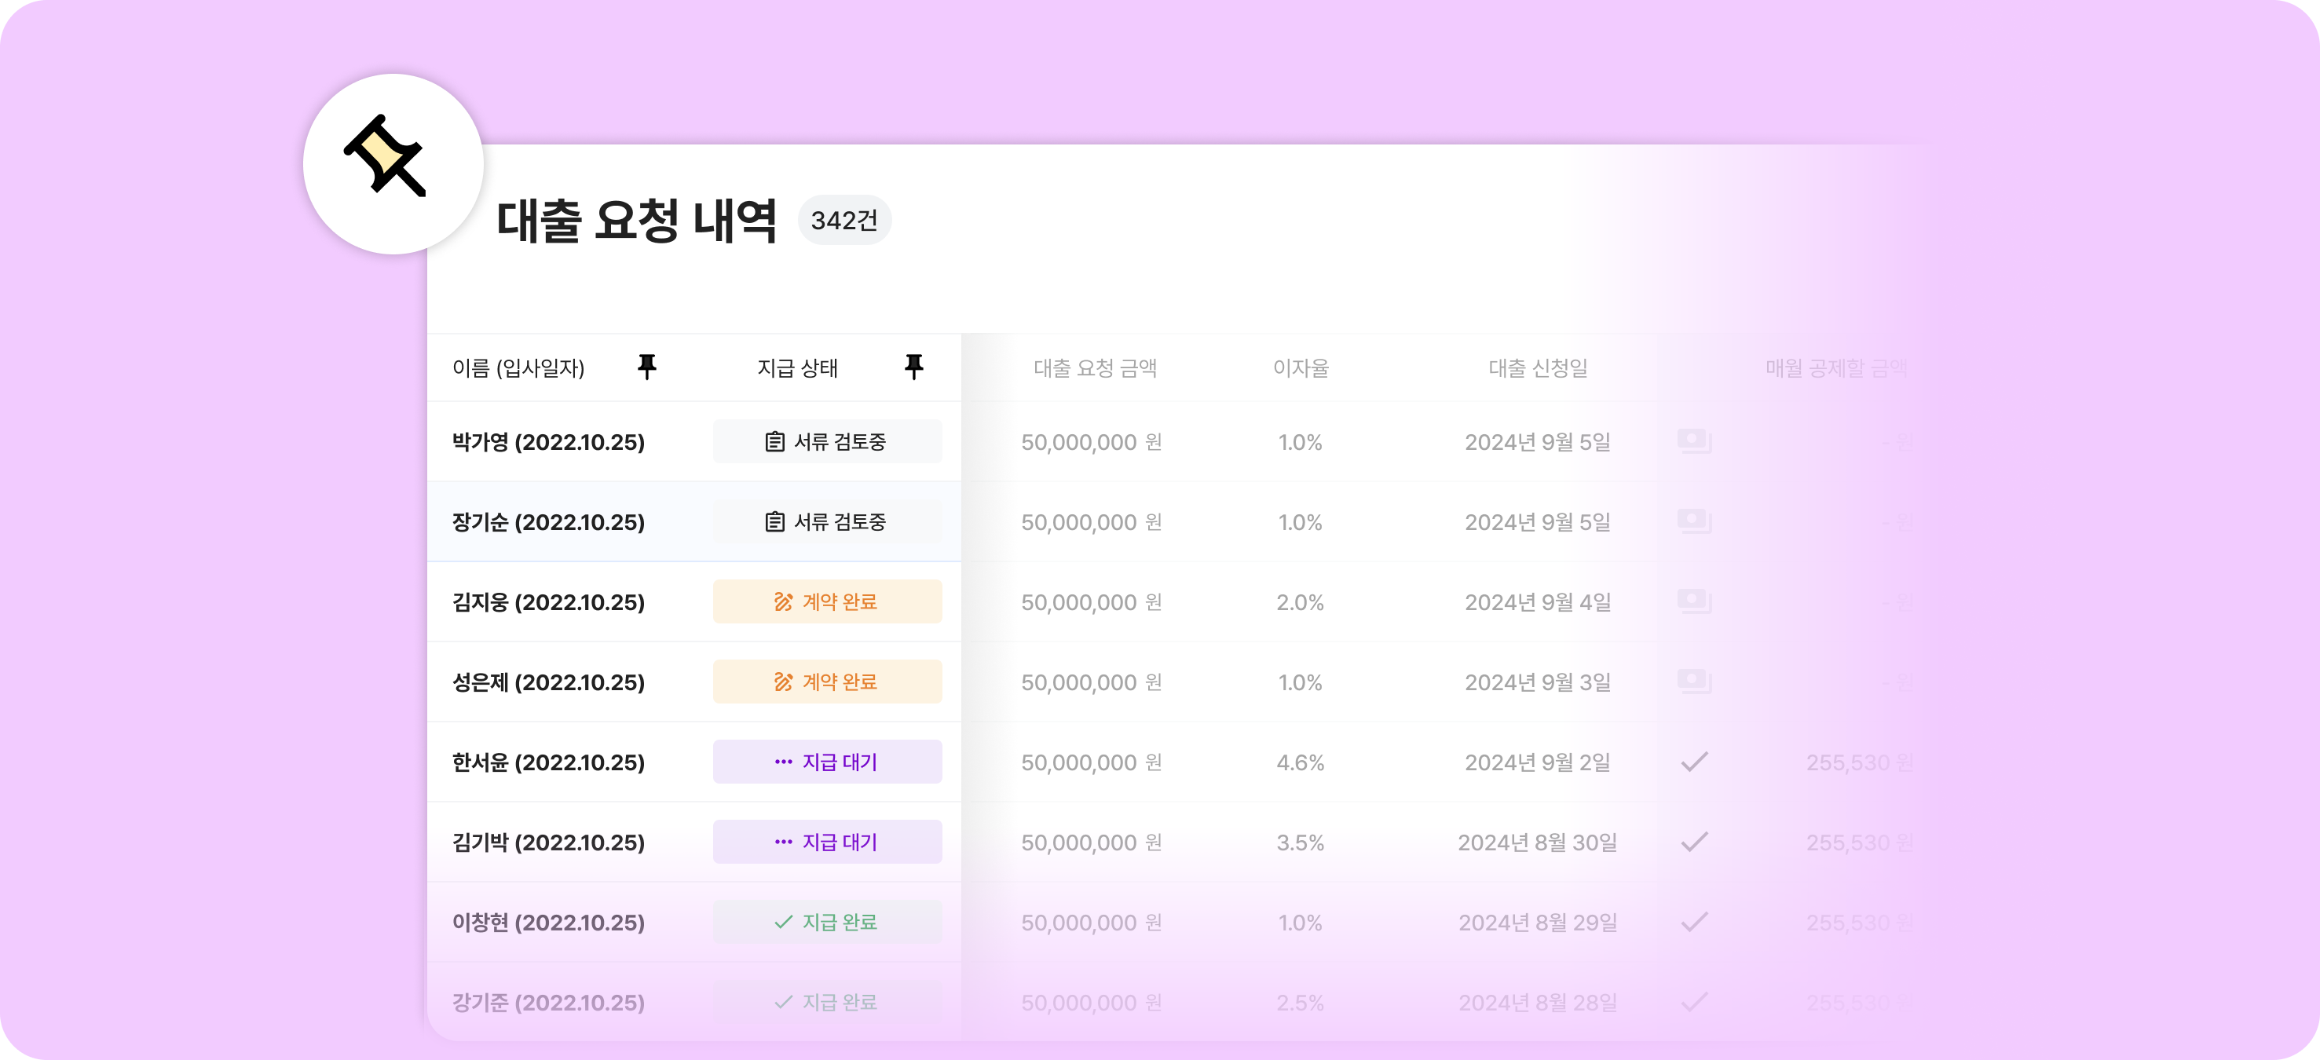Viewport: 2320px width, 1060px height.
Task: Click the money icon in 박가영's row
Action: [x=1693, y=441]
